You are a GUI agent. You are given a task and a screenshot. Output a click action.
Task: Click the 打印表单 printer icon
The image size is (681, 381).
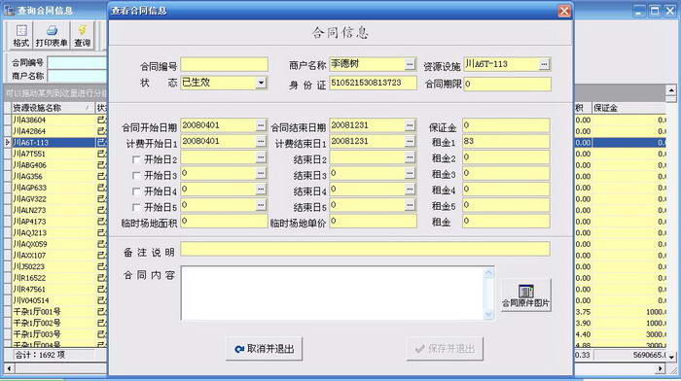[x=52, y=35]
